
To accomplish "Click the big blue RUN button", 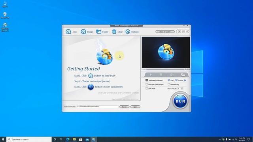I will [180, 101].
